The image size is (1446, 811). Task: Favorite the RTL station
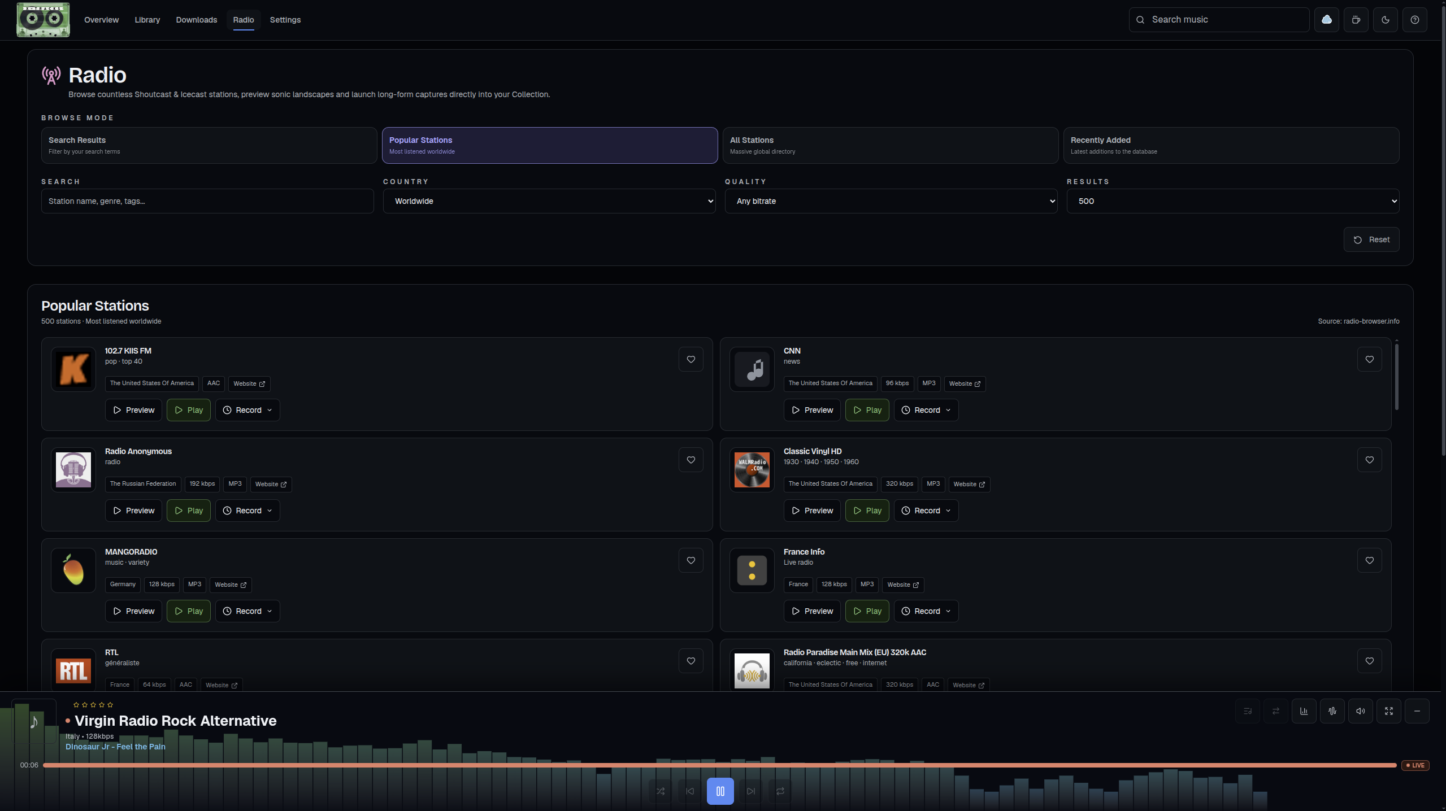click(691, 661)
